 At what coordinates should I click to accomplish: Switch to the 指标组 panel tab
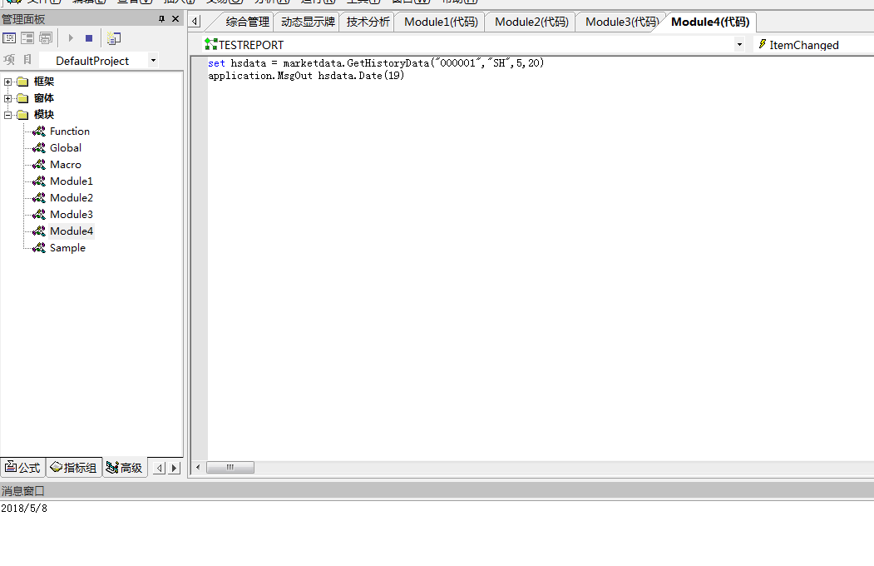(73, 467)
